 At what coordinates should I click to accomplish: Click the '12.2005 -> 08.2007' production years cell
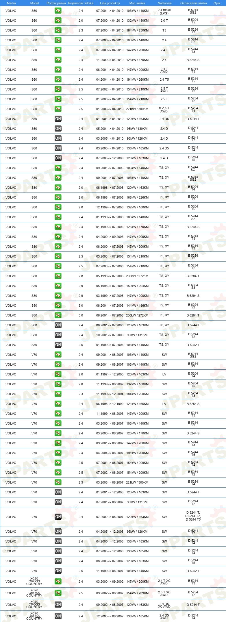[x=110, y=616]
